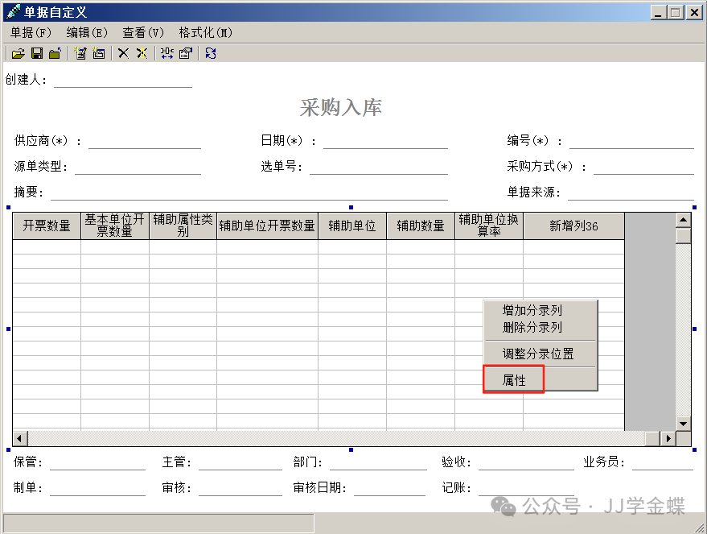Choose 调整分录位置 in context menu
Image resolution: width=707 pixels, height=534 pixels.
tap(537, 354)
